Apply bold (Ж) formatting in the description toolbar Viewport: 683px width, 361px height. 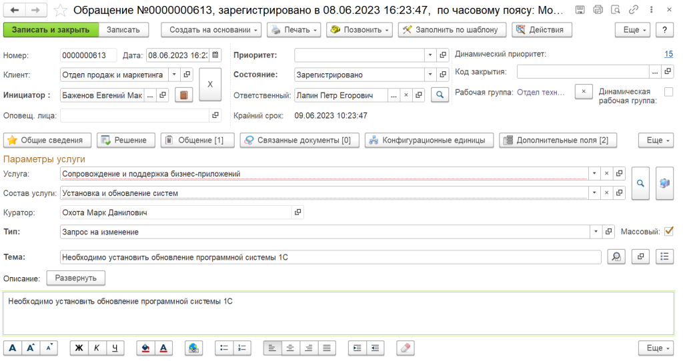(x=79, y=348)
